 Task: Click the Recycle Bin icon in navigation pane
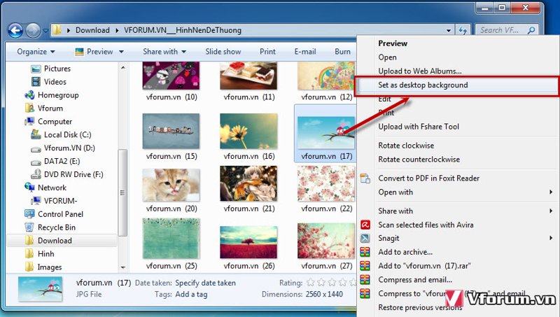tap(29, 227)
